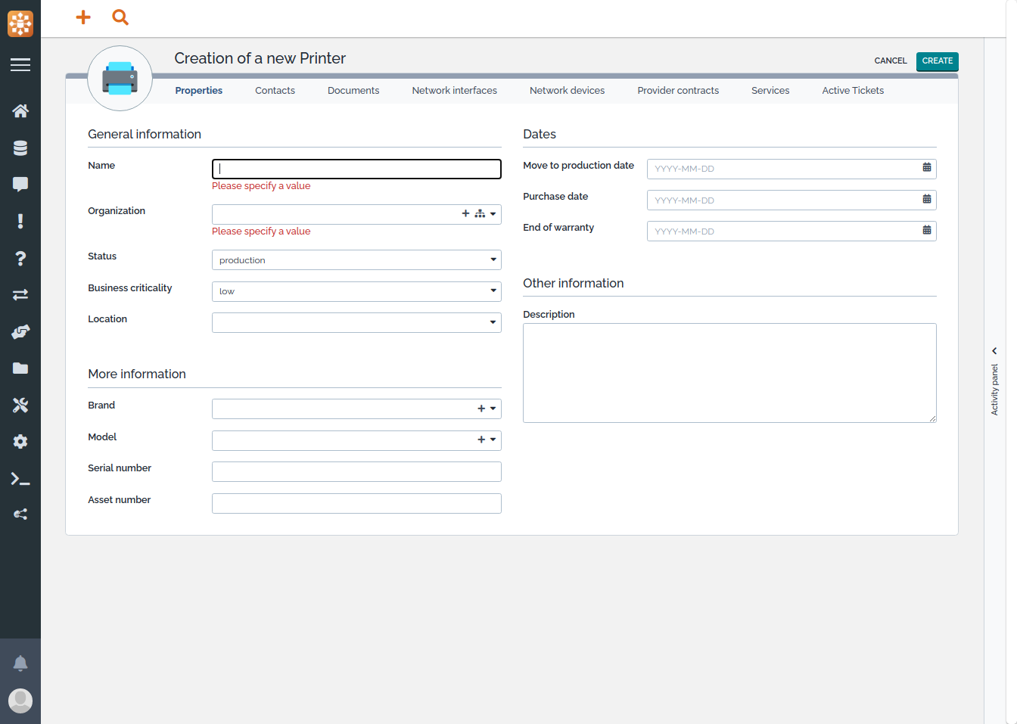The height and width of the screenshot is (724, 1017).
Task: Open the Provider contracts tab
Action: click(678, 90)
